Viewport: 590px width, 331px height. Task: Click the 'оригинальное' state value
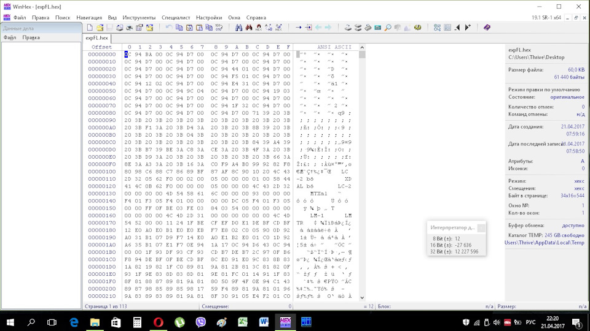click(567, 97)
